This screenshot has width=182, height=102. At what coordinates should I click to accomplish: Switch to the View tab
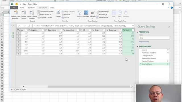[x=52, y=8]
